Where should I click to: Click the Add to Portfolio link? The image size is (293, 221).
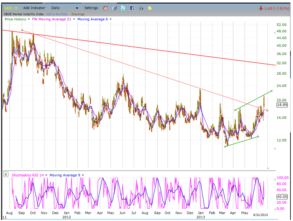coord(57,14)
